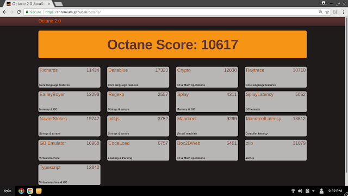Open the yellow files app in taskbar
The width and height of the screenshot is (348, 196).
[39, 191]
